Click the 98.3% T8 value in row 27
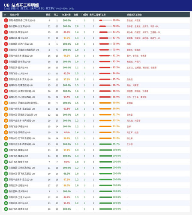Screen dimensions: 192x215 (x=67, y=174)
